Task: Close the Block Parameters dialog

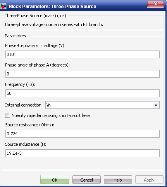Action: pos(156,4)
